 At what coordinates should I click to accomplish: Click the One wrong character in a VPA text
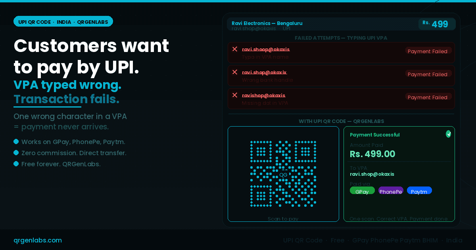tap(70, 117)
